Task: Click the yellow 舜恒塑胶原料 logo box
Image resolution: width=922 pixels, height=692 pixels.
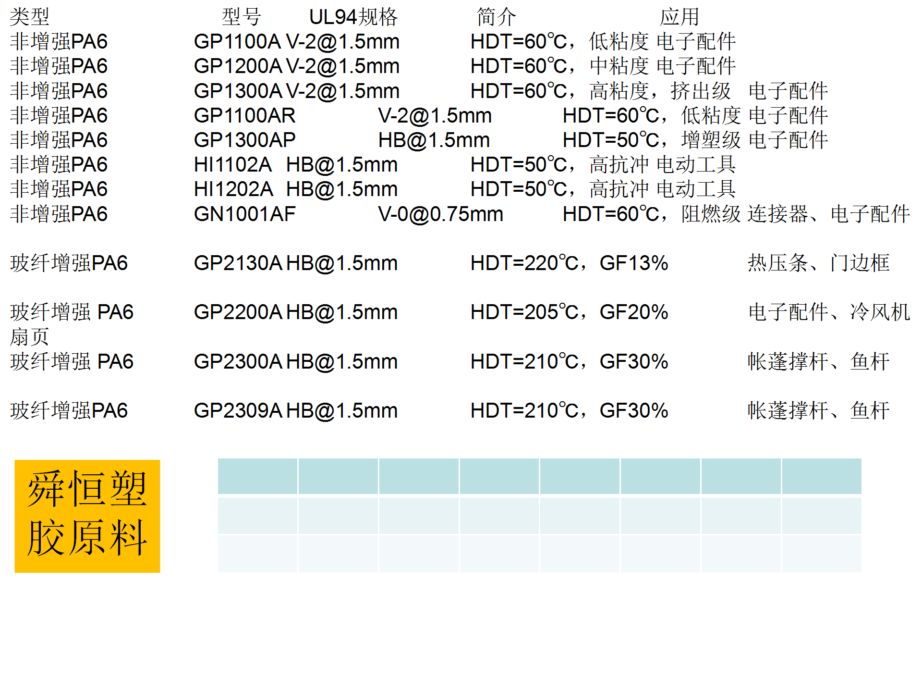Action: [x=87, y=516]
